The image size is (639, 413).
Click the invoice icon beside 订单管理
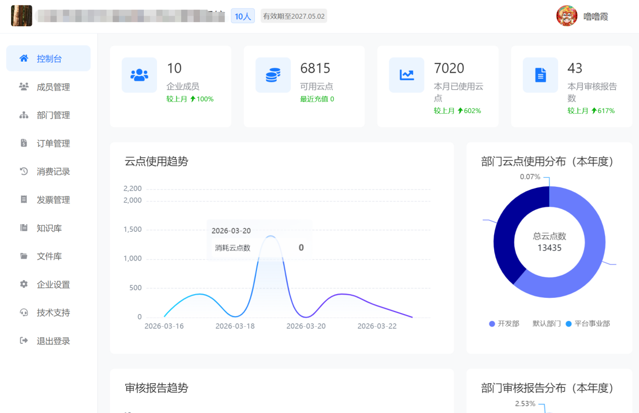click(x=24, y=143)
